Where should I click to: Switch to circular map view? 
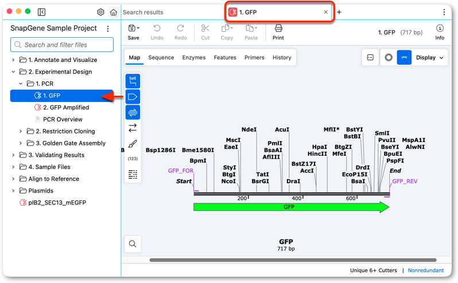pyautogui.click(x=389, y=57)
